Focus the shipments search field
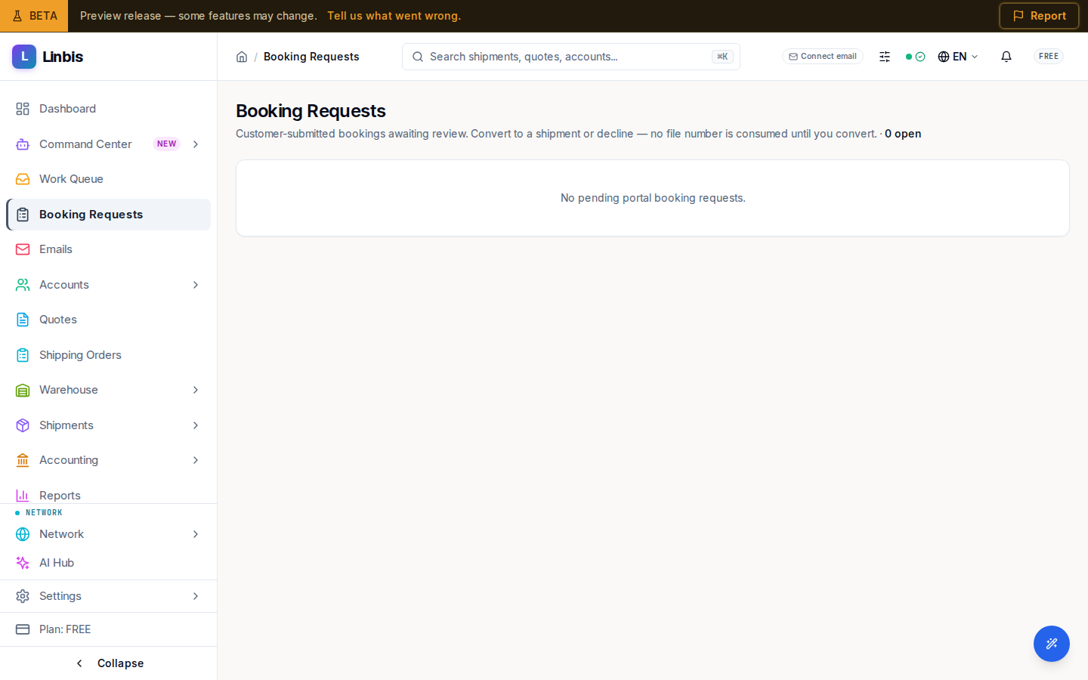Viewport: 1088px width, 680px height. pyautogui.click(x=571, y=57)
